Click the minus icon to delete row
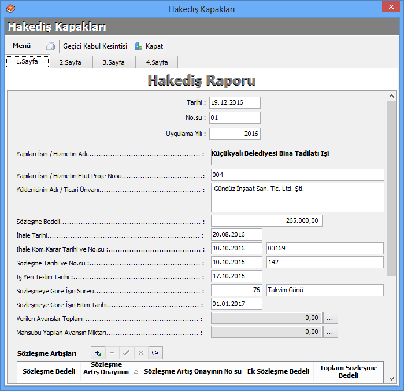This screenshot has width=404, height=391. point(112,352)
